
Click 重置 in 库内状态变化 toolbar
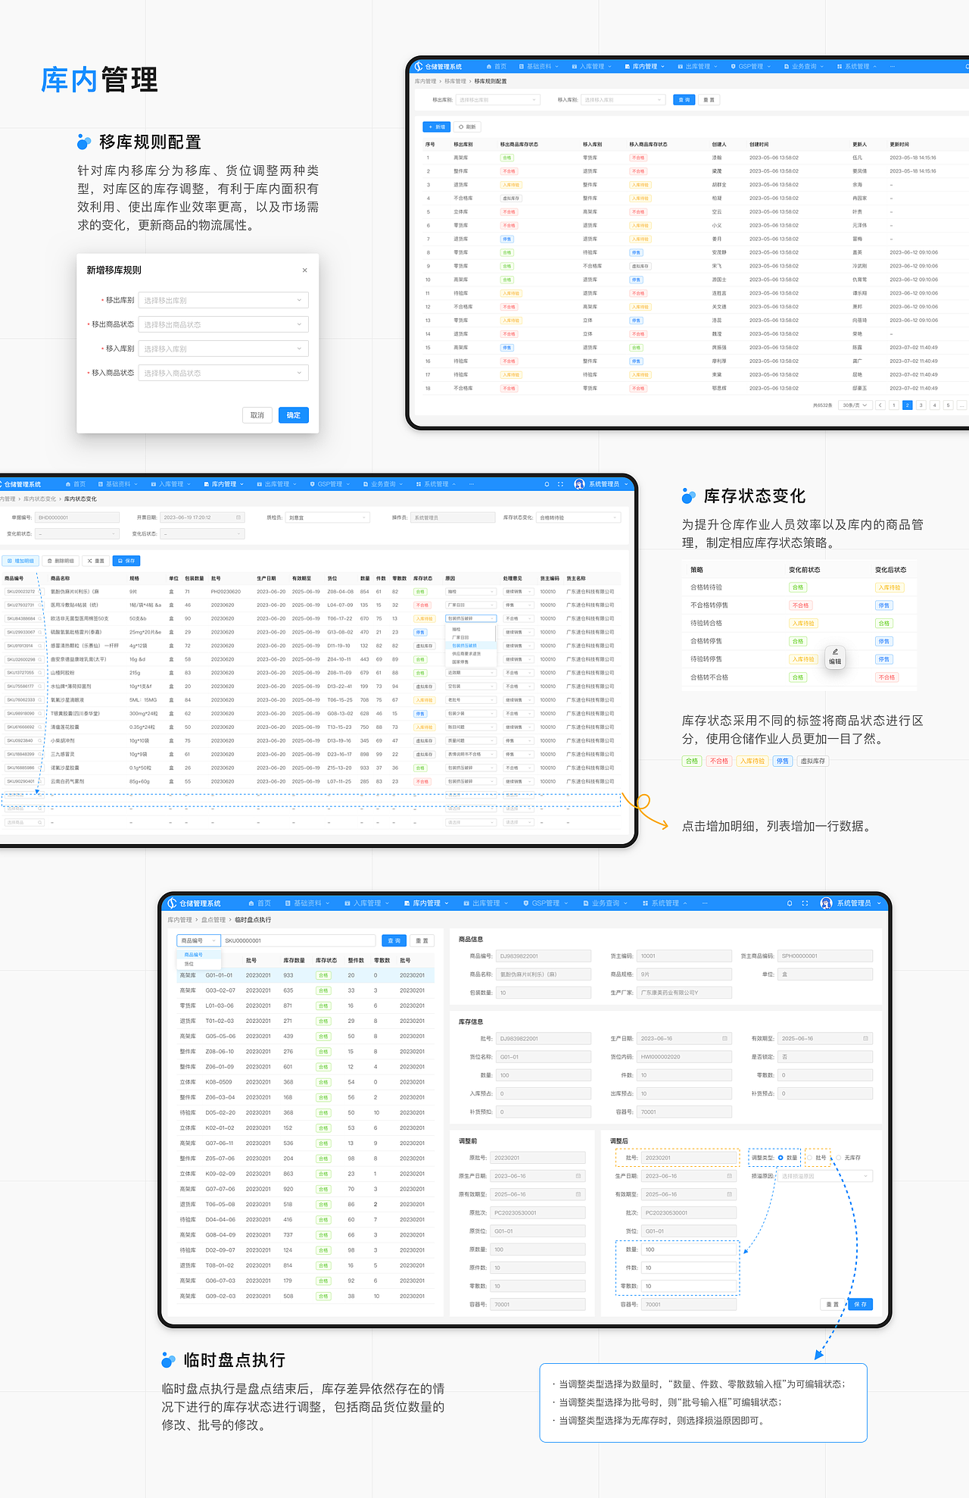[95, 561]
